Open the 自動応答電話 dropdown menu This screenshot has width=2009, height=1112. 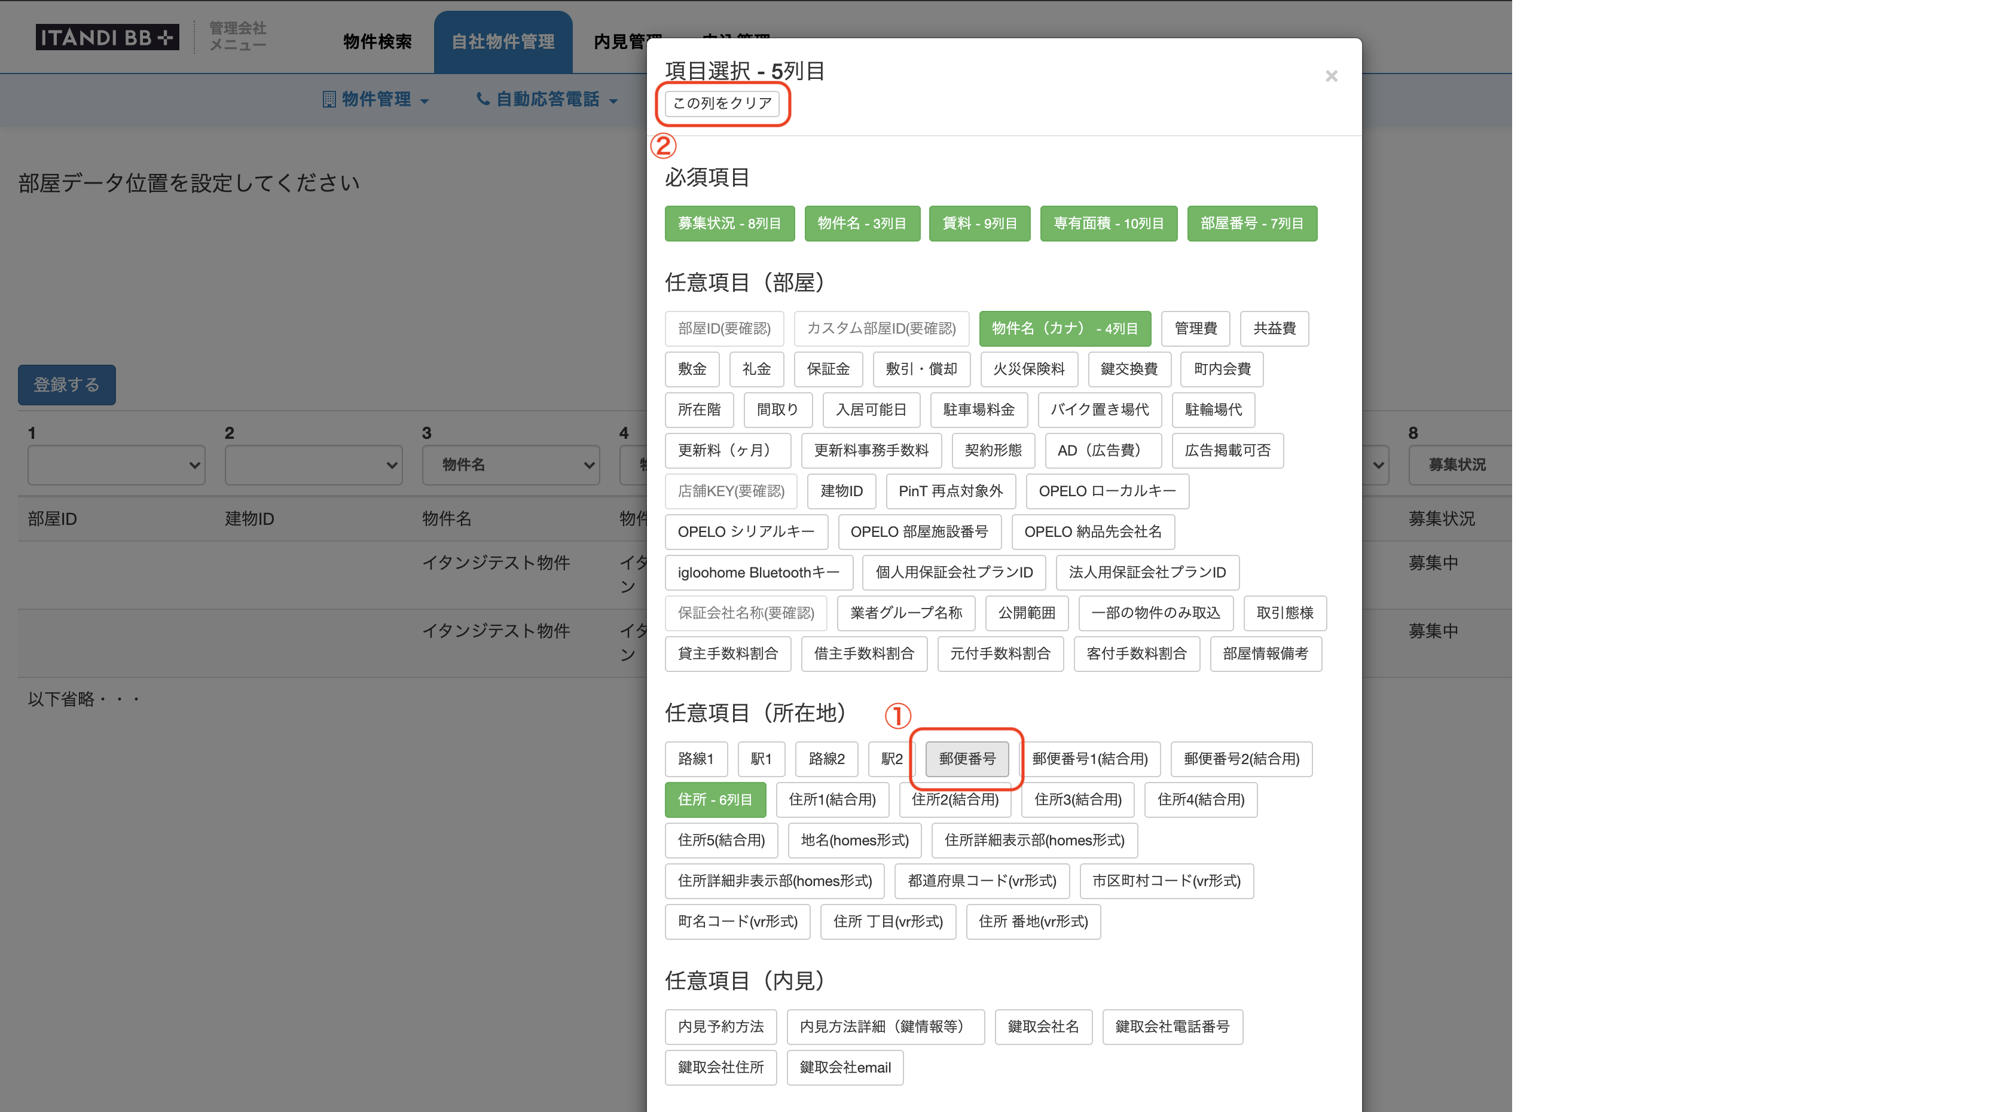pyautogui.click(x=546, y=99)
